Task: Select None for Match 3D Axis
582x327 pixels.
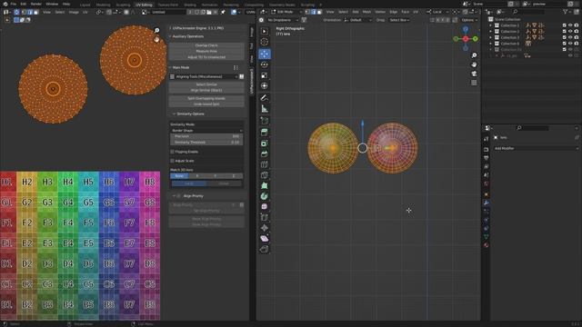Action: 179,175
